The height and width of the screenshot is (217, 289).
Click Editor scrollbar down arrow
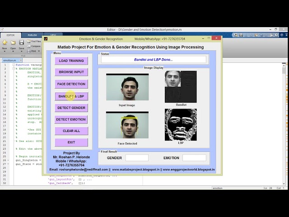284,184
